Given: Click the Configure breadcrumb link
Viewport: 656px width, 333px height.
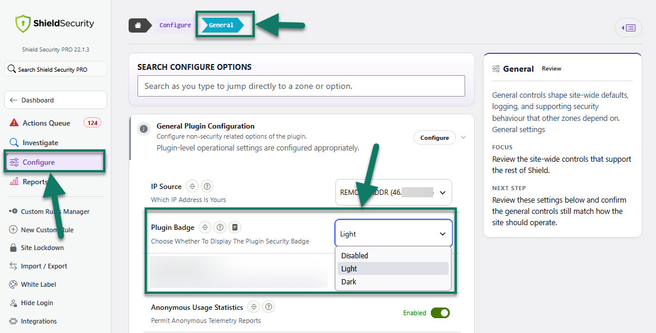Looking at the screenshot, I should 175,25.
